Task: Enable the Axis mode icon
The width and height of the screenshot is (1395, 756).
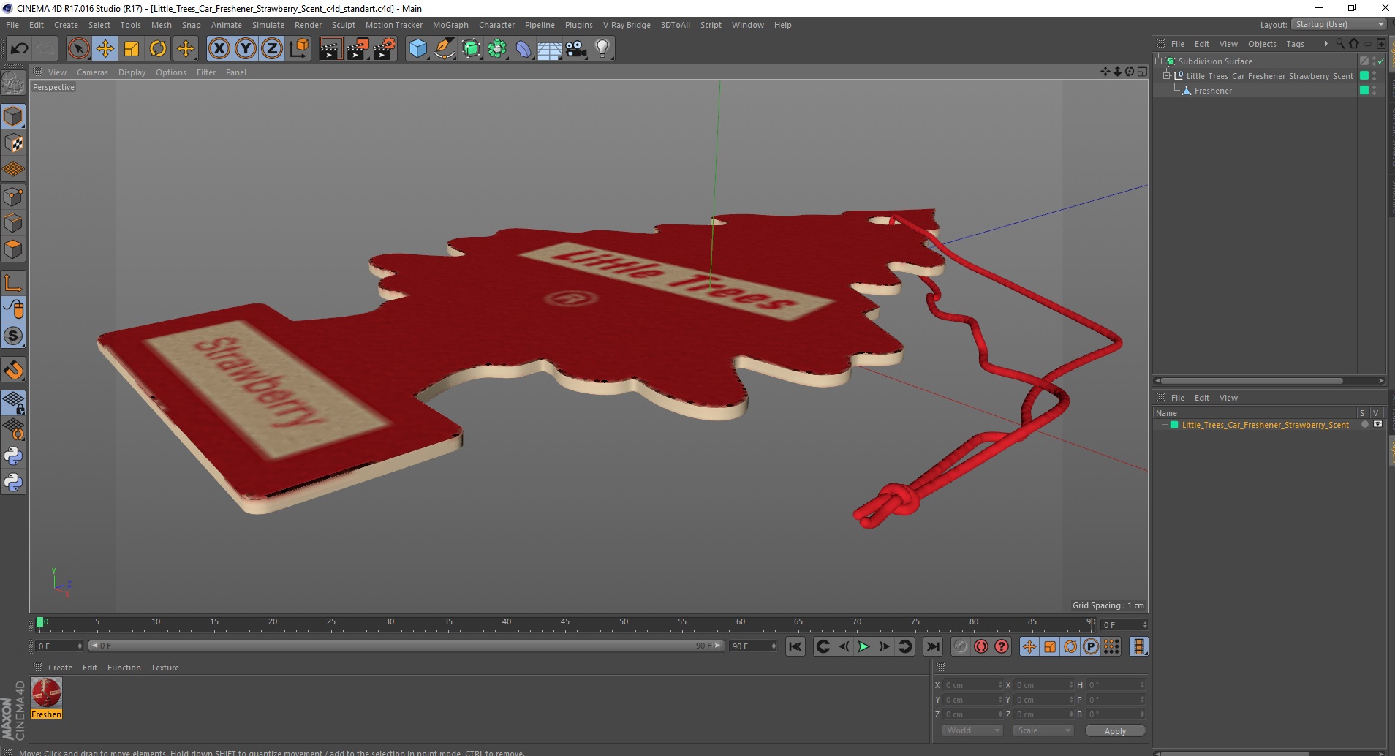Action: 13,283
